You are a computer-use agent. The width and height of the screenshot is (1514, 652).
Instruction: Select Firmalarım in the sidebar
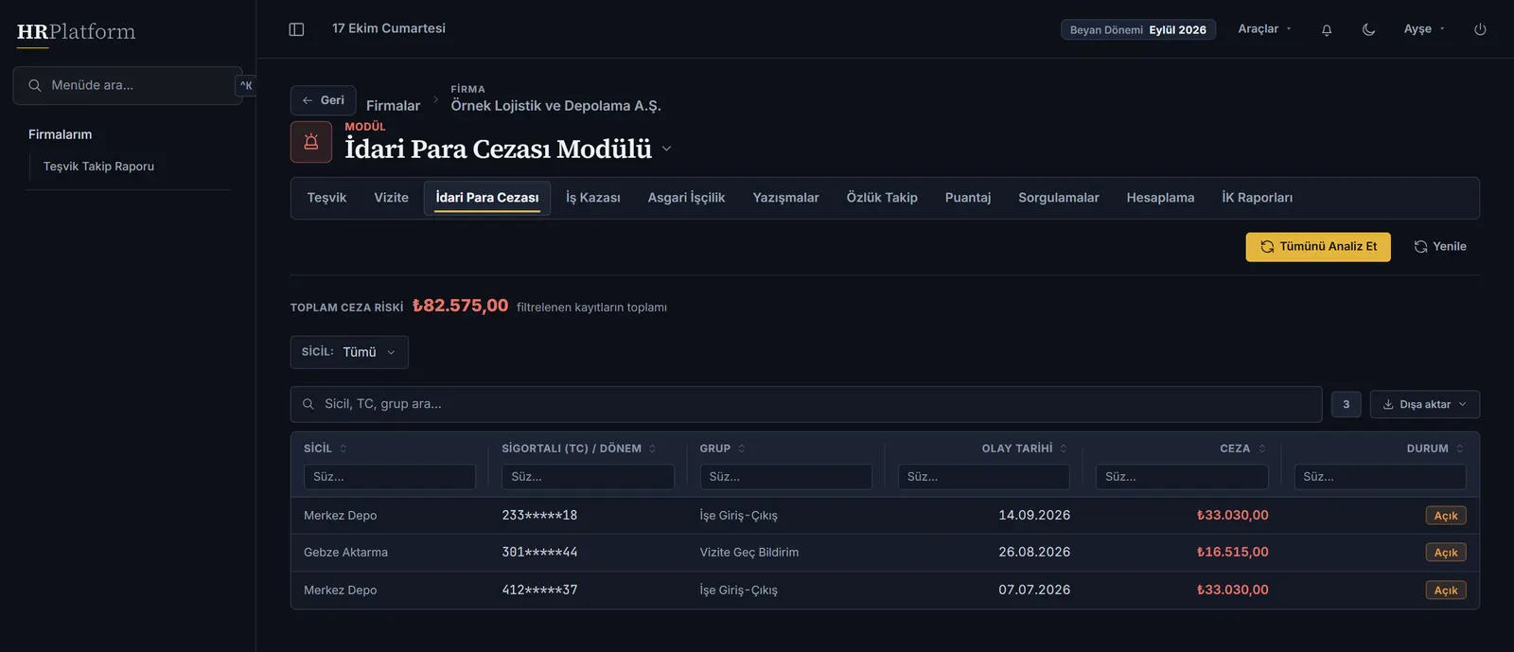tap(61, 134)
